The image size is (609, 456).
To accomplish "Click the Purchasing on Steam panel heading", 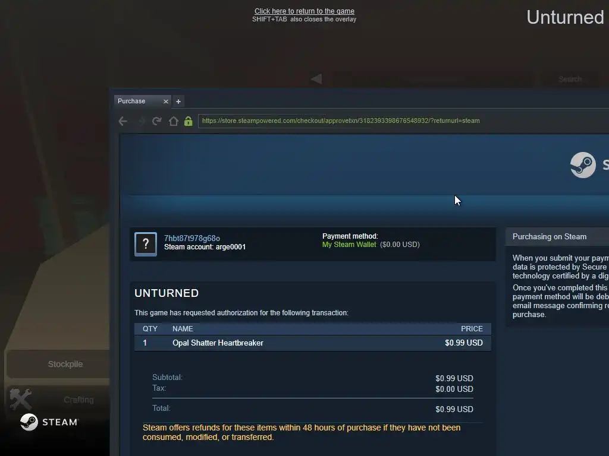I will coord(549,237).
